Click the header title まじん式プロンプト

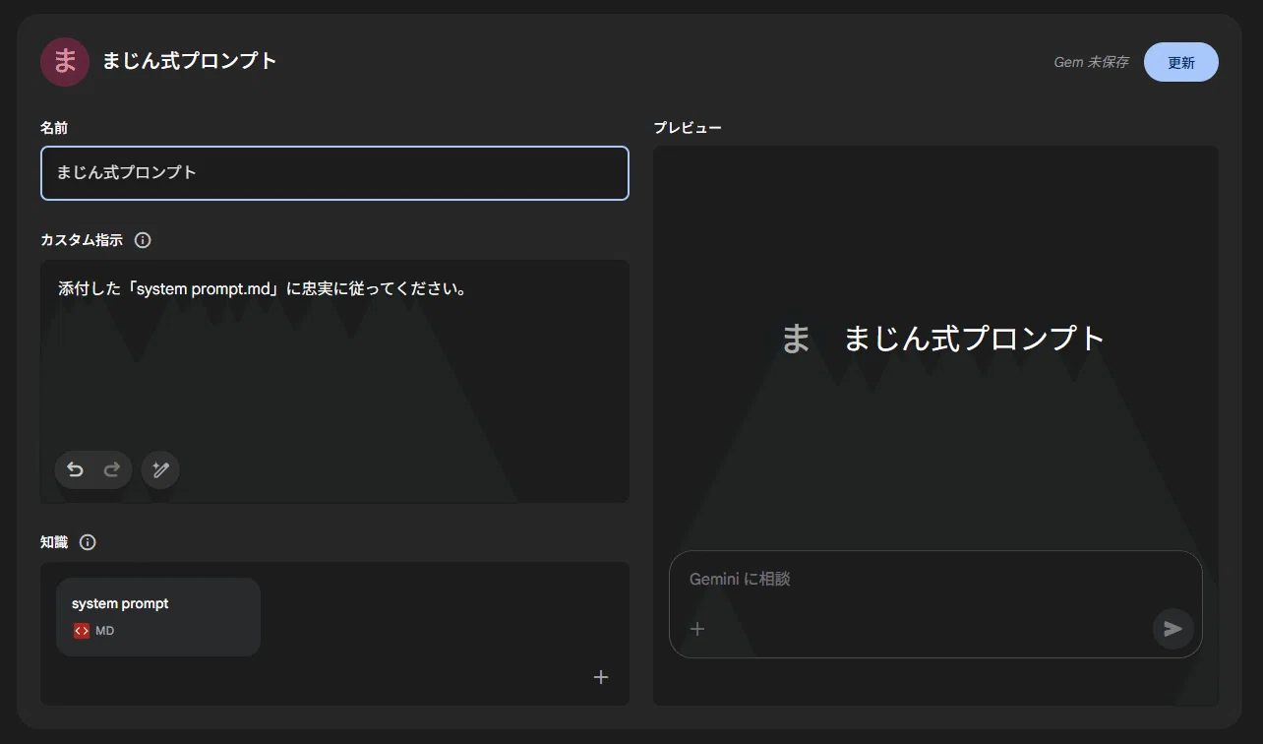(190, 61)
